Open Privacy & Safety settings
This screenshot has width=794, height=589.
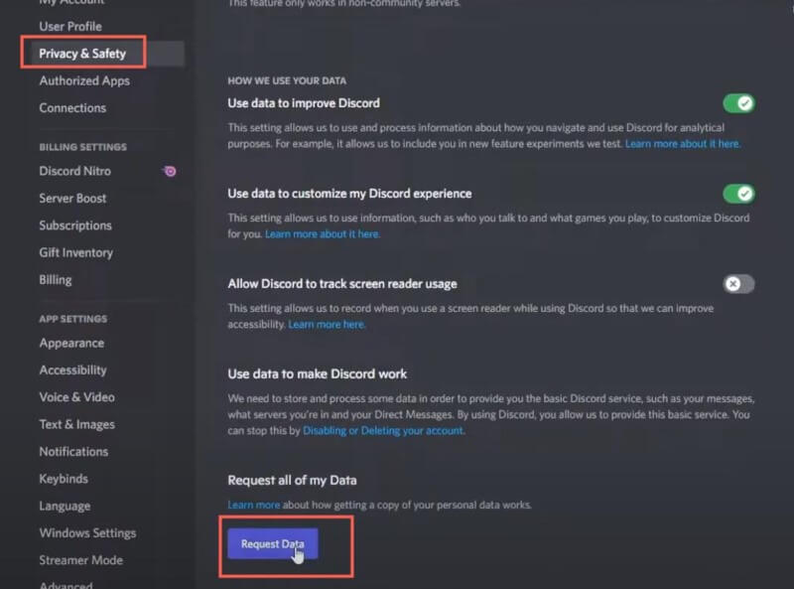point(82,53)
